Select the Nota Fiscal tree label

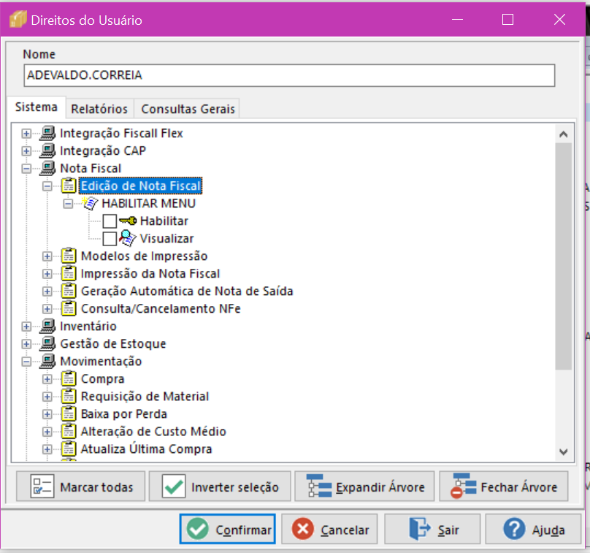(91, 168)
